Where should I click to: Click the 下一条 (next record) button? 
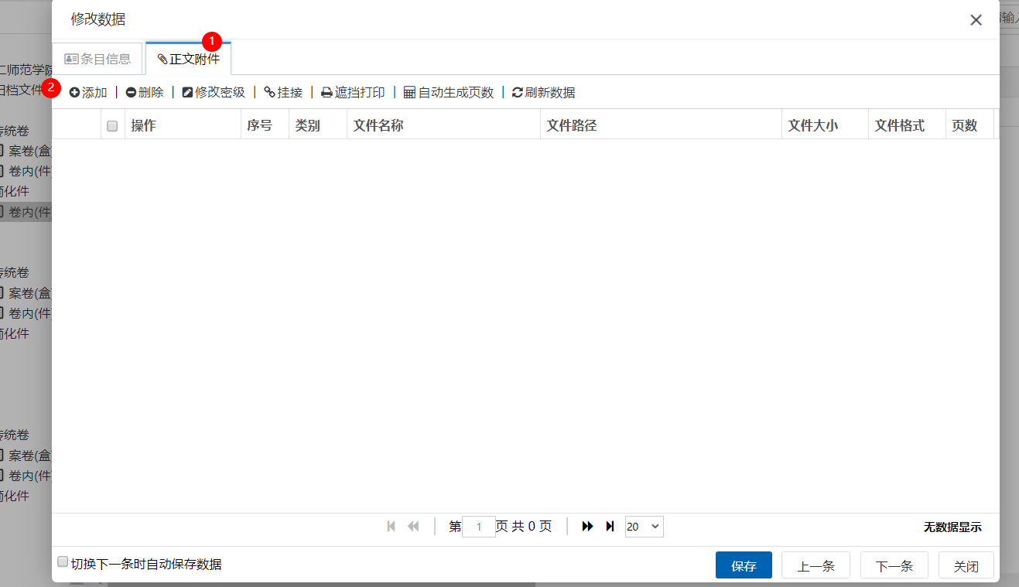(894, 565)
